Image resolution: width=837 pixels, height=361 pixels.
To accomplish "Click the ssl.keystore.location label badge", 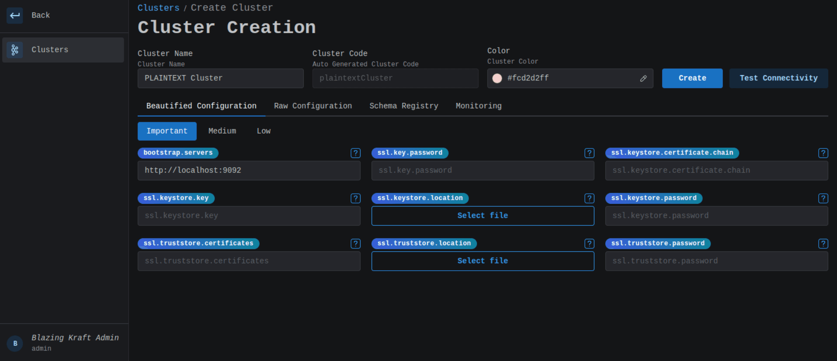I will (x=420, y=198).
